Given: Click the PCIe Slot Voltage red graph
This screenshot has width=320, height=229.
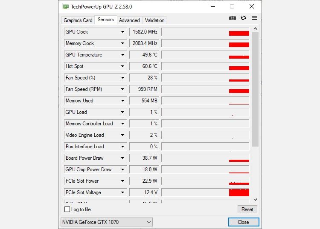Looking at the screenshot, I should click(239, 192).
